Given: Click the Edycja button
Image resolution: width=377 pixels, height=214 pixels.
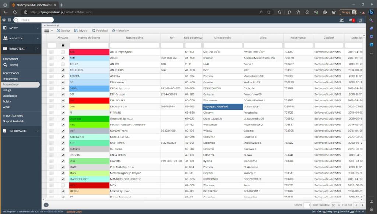Looking at the screenshot, I should [81, 31].
